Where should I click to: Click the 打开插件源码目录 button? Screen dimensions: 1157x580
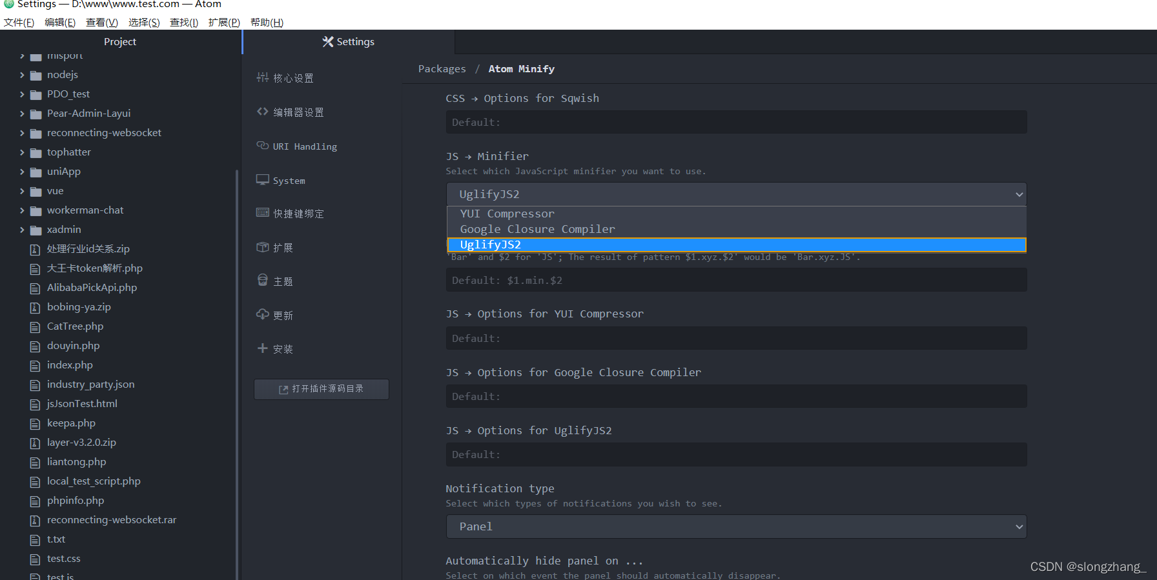point(322,389)
